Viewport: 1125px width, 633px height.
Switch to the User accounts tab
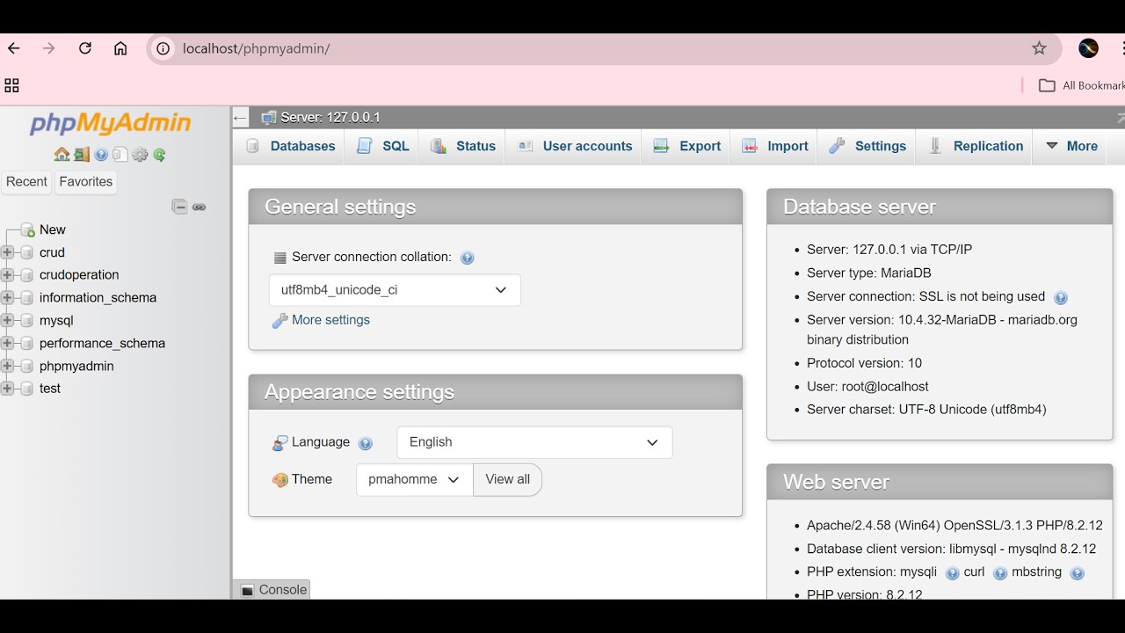pyautogui.click(x=575, y=146)
